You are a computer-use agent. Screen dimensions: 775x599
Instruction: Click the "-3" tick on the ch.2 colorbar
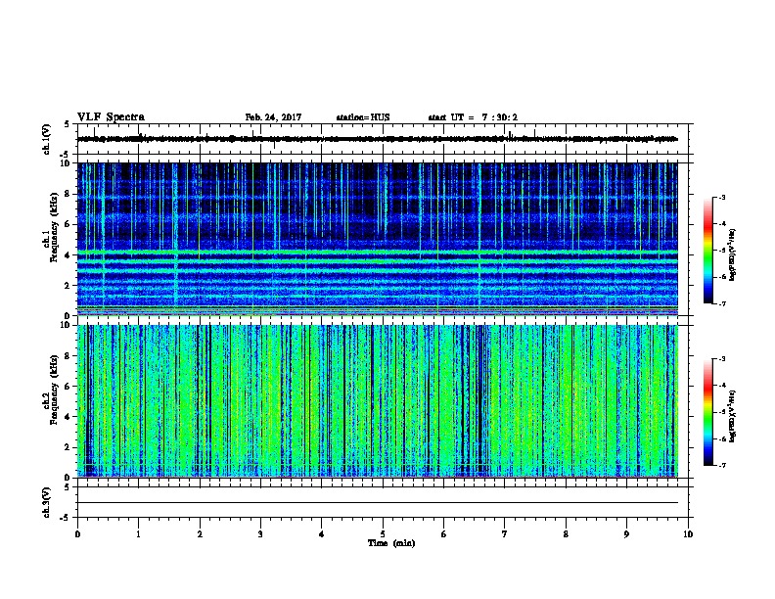click(x=721, y=359)
